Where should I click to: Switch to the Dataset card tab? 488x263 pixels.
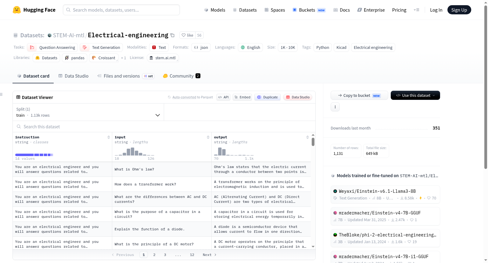(33, 76)
